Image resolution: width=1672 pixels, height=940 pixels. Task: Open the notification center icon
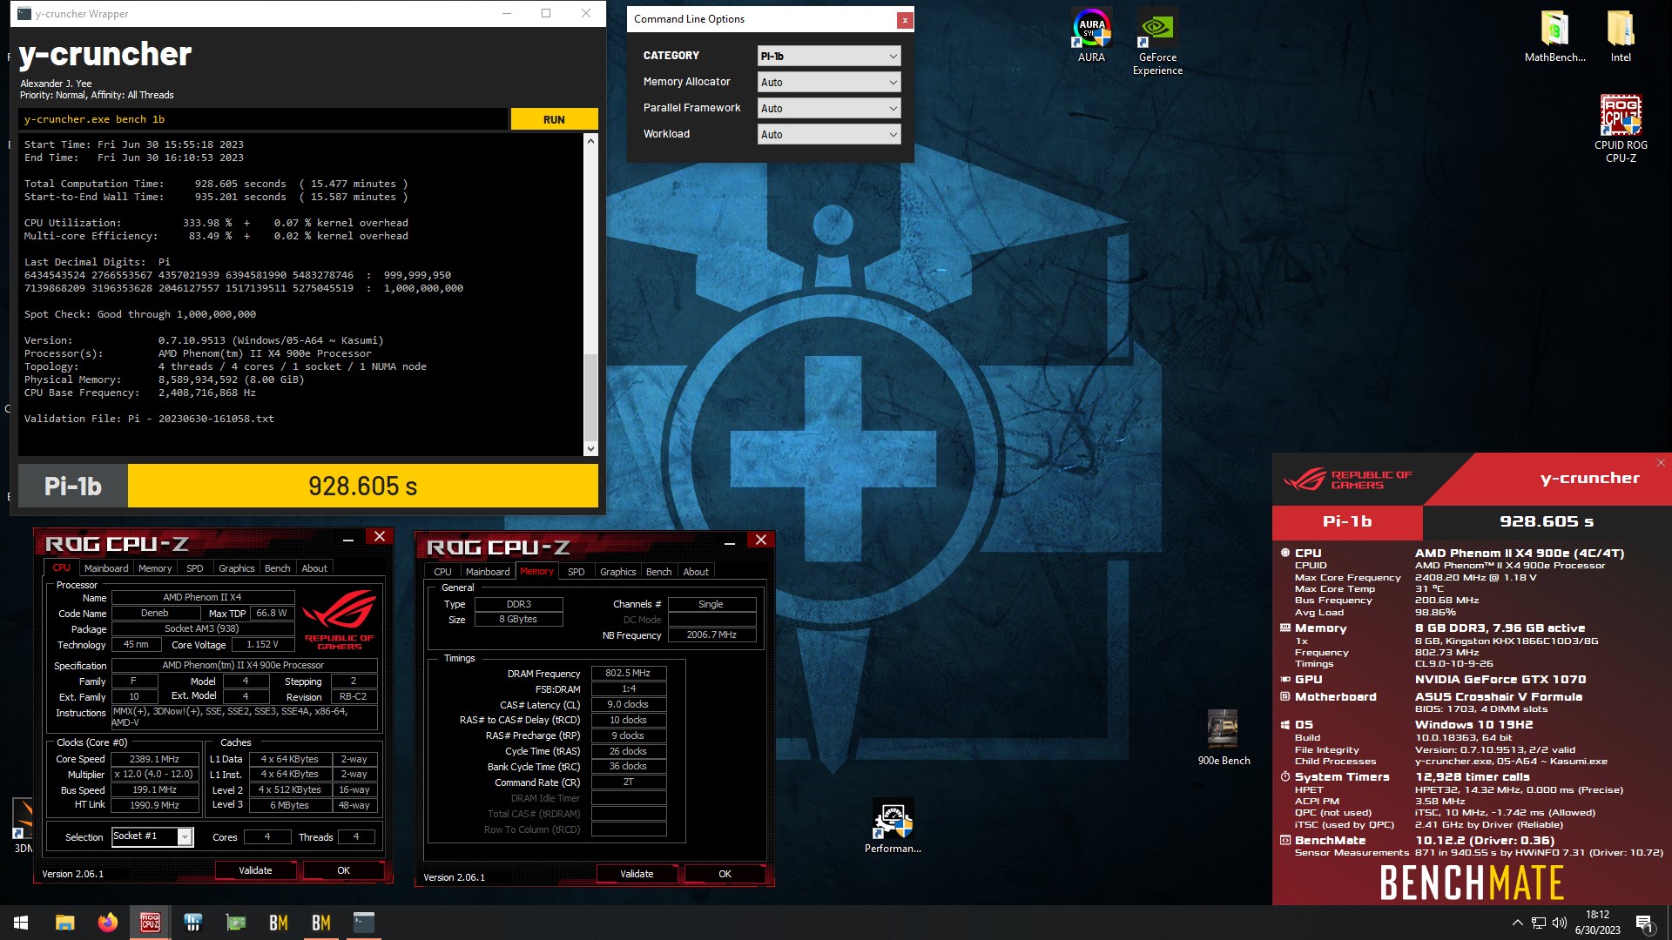pyautogui.click(x=1644, y=923)
